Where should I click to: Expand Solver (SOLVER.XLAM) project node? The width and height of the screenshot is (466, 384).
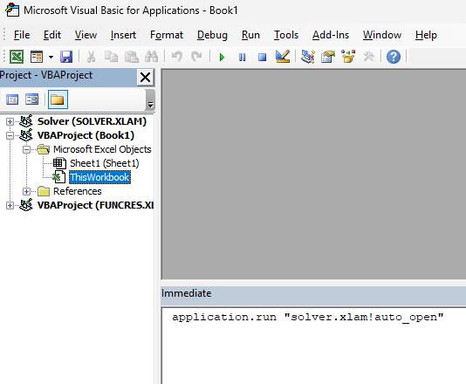[x=10, y=121]
